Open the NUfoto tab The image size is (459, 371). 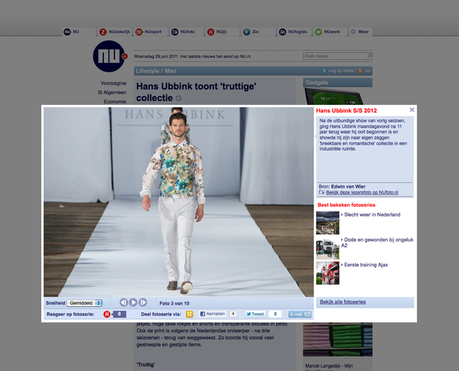187,31
